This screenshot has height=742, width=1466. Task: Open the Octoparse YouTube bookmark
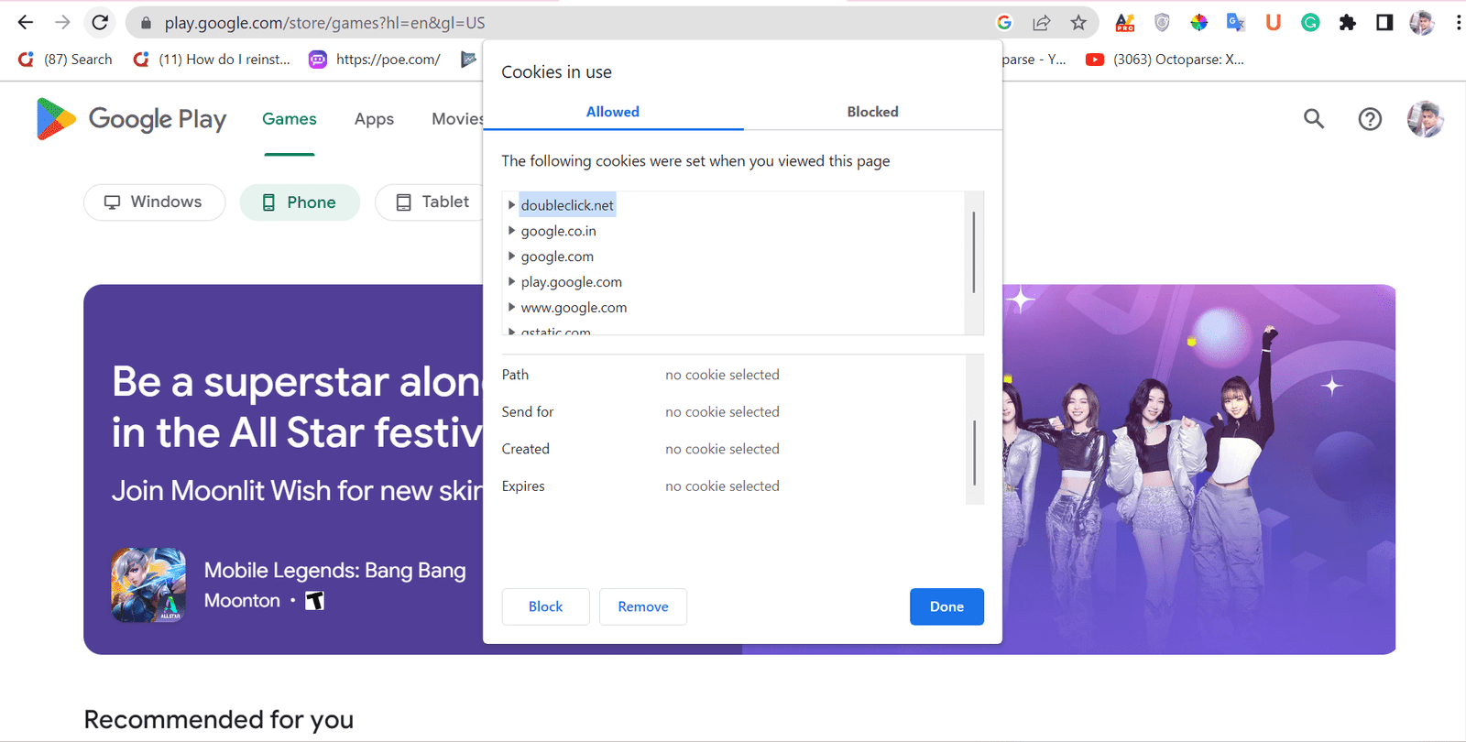(x=1165, y=60)
